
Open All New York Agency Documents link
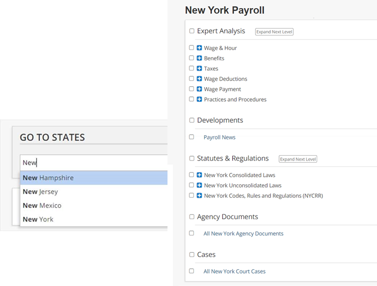pyautogui.click(x=243, y=234)
